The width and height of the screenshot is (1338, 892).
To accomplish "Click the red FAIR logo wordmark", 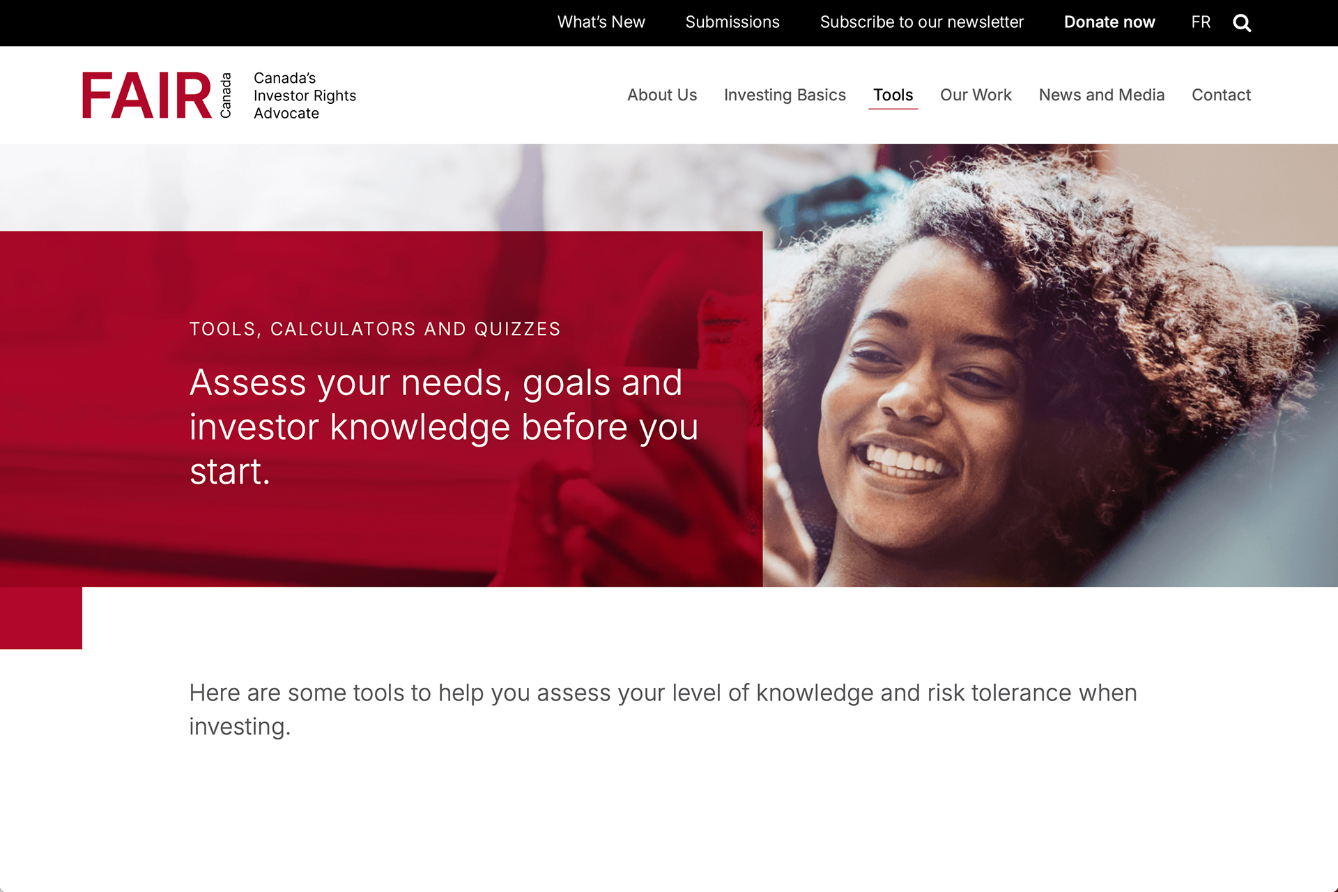I will pos(146,95).
